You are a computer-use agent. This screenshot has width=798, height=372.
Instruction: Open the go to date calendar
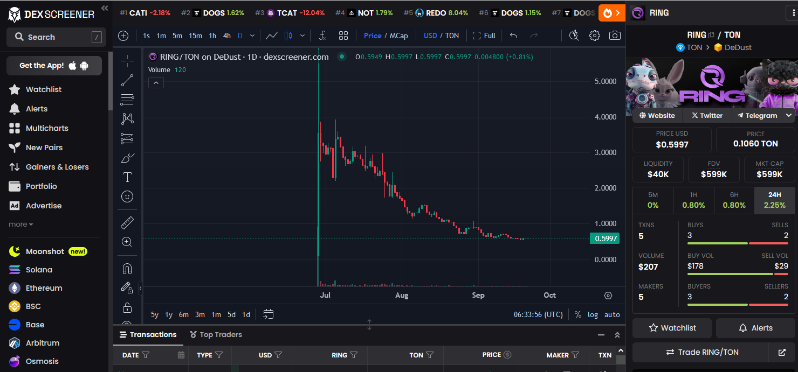click(x=269, y=314)
